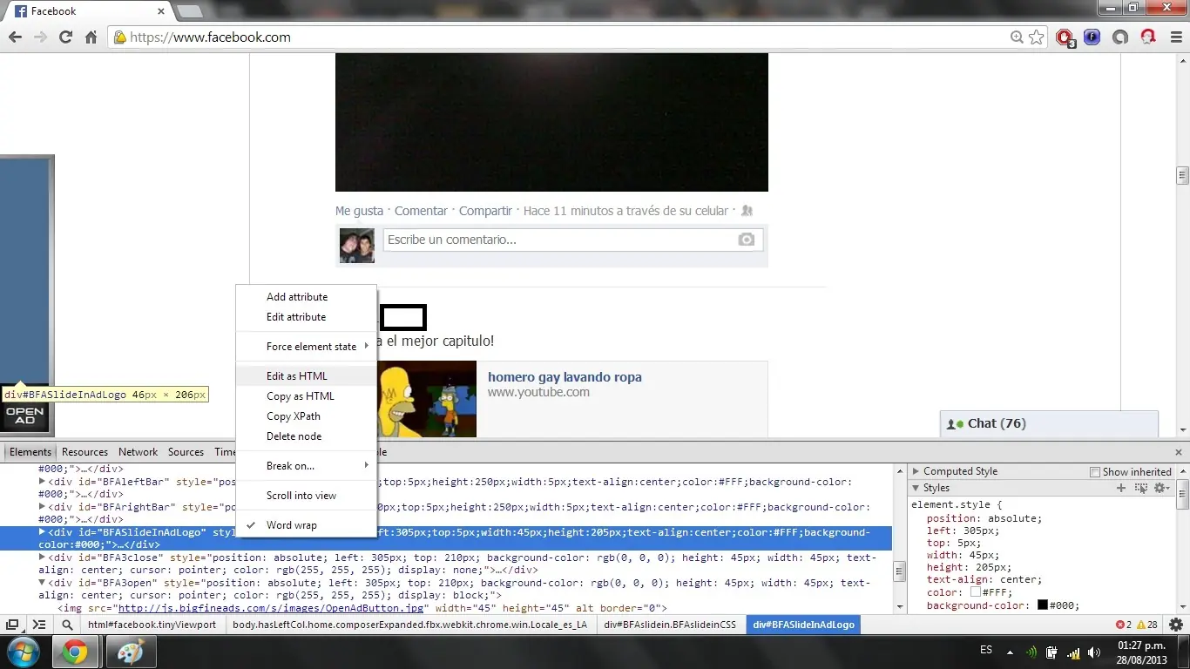This screenshot has height=669, width=1190.
Task: Show hidden system tray icons
Action: (1010, 652)
